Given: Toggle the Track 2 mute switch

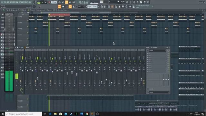Looking at the screenshot, I should tap(28, 27).
